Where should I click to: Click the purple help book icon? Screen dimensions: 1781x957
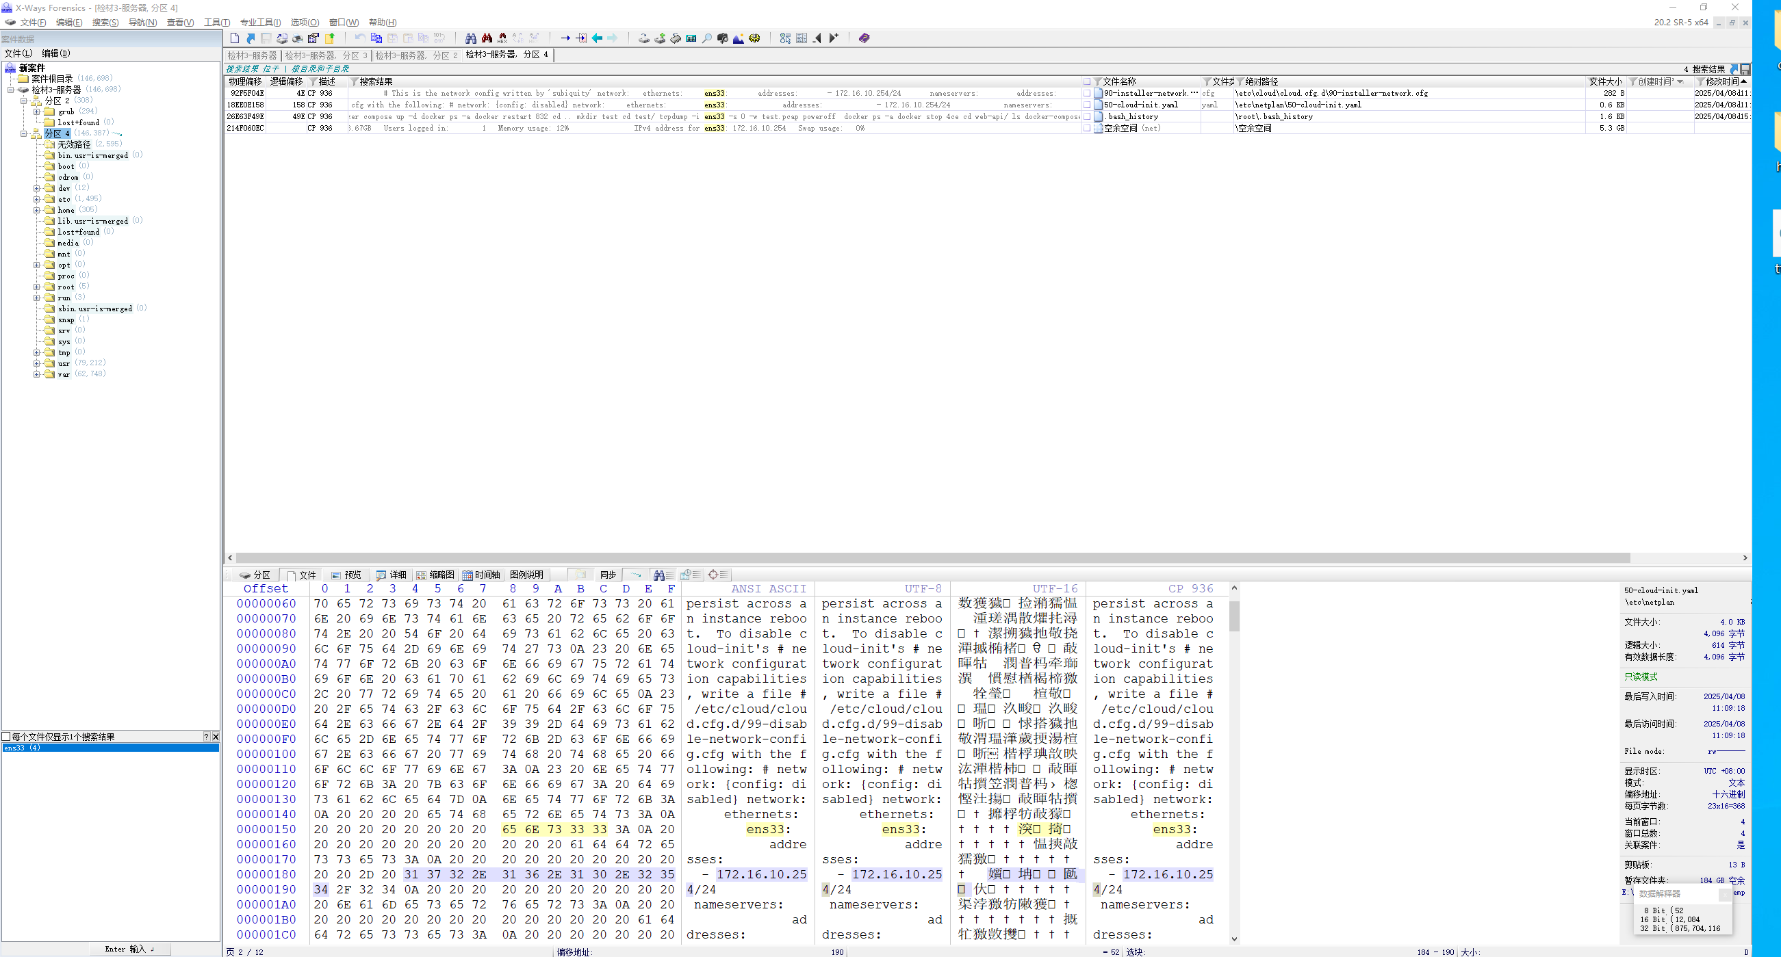coord(864,38)
